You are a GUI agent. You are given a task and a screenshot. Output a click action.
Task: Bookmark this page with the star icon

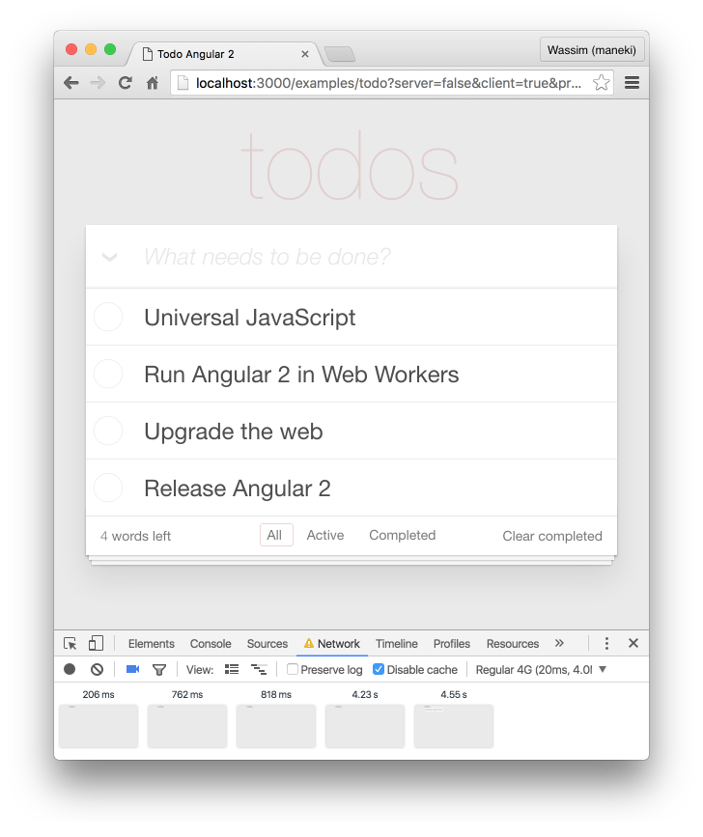[x=601, y=83]
